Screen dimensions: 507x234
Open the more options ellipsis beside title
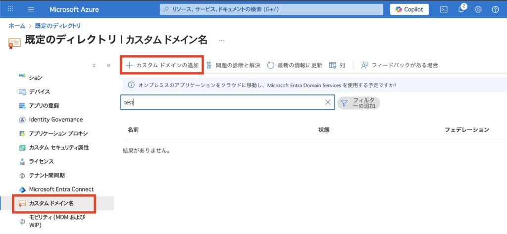[x=221, y=41]
